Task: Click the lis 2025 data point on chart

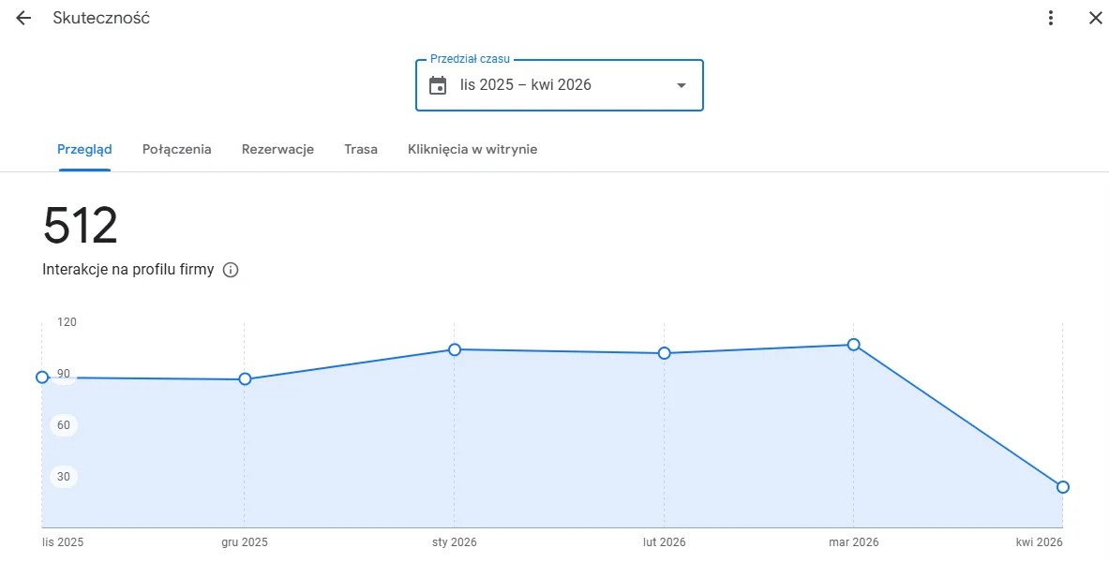Action: tap(42, 378)
